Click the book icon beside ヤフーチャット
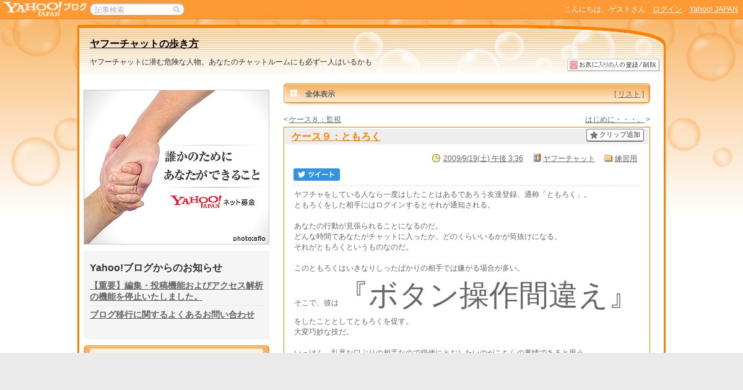This screenshot has height=390, width=743. point(537,158)
